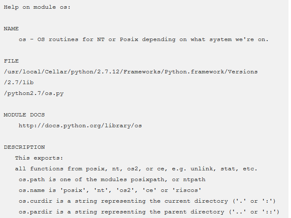Click the DESCRIPTION section heading

point(24,147)
